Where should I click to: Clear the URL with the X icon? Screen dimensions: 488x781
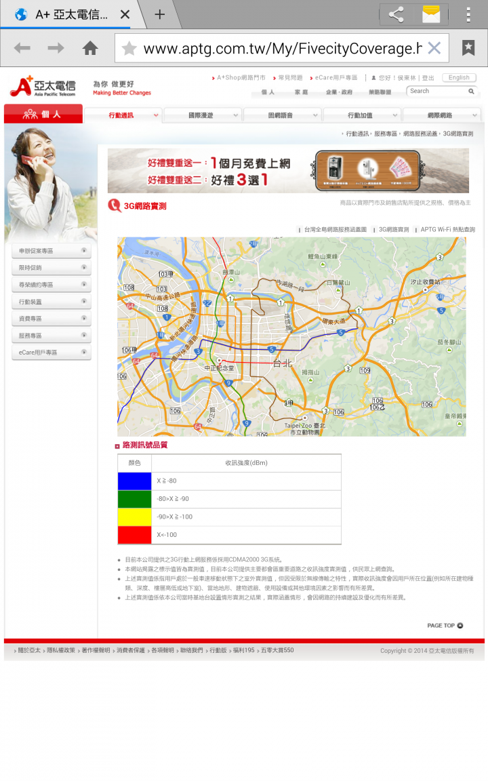pos(434,48)
